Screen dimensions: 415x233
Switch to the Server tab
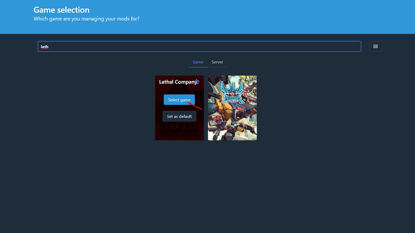217,62
